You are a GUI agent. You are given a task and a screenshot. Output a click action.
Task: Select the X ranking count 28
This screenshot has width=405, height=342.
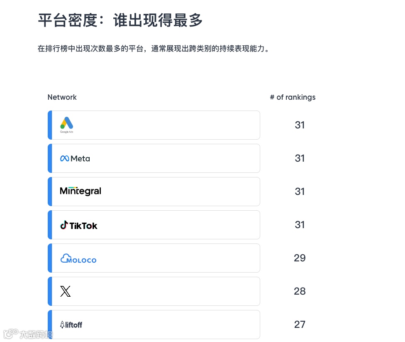300,291
